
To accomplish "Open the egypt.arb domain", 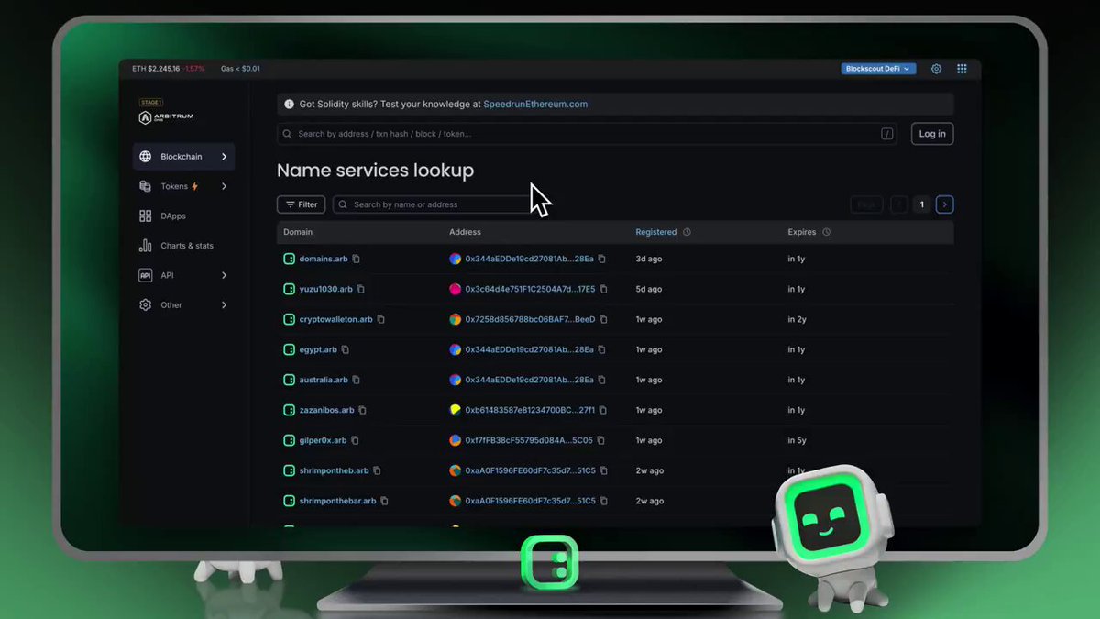I will pos(319,349).
